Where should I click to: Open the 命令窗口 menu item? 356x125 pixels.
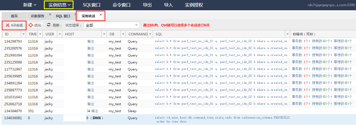click(121, 5)
